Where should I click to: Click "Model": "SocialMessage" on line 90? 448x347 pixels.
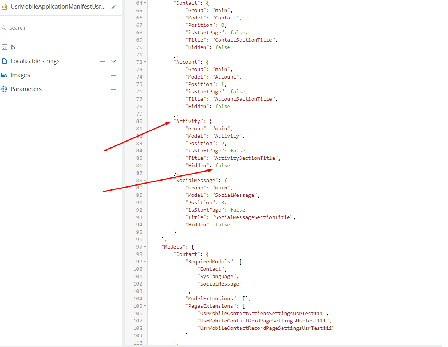coord(222,195)
